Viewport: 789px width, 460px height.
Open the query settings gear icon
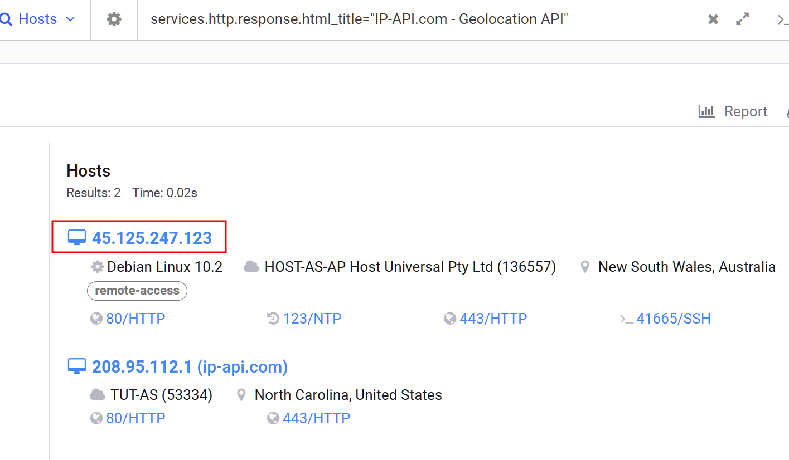[114, 18]
